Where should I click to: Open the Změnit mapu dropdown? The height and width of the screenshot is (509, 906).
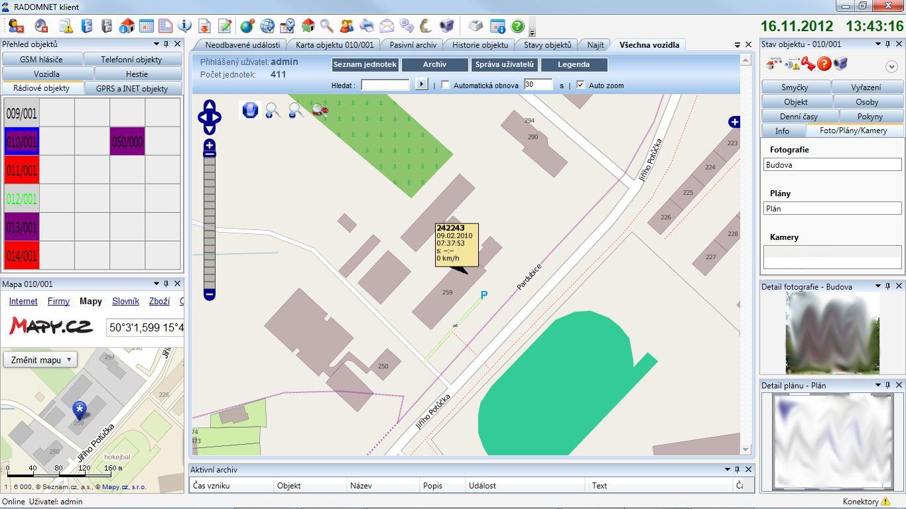40,360
